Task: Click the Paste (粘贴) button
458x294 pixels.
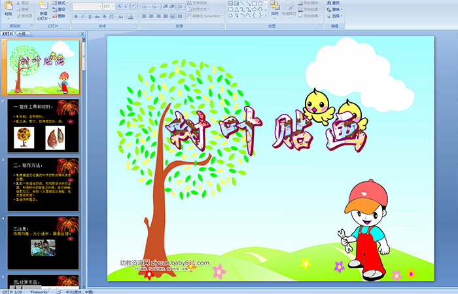Action: pyautogui.click(x=9, y=9)
